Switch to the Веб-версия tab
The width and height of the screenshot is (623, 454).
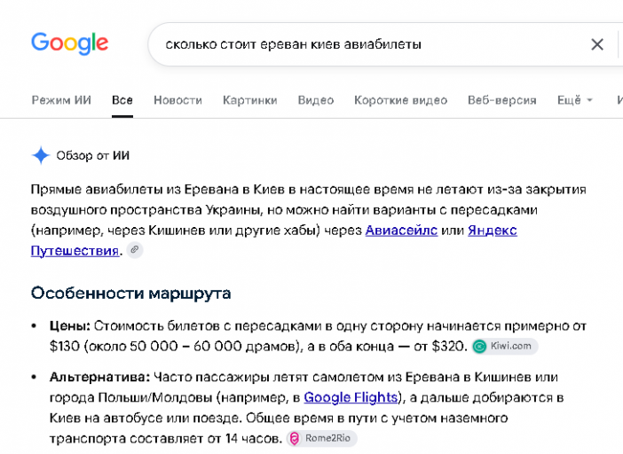501,100
